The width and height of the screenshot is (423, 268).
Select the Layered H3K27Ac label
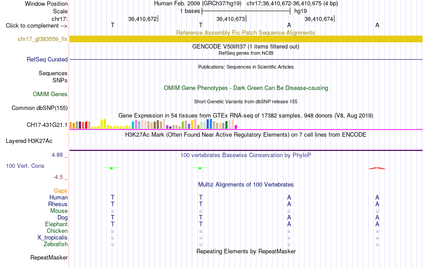coord(29,141)
